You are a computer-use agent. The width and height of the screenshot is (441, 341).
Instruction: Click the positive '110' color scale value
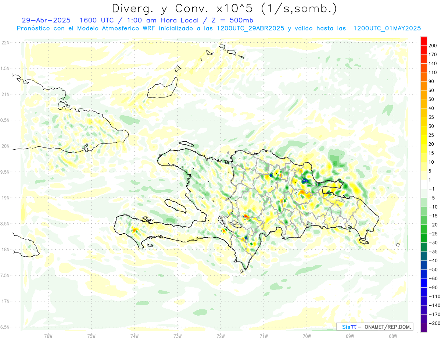(x=433, y=72)
